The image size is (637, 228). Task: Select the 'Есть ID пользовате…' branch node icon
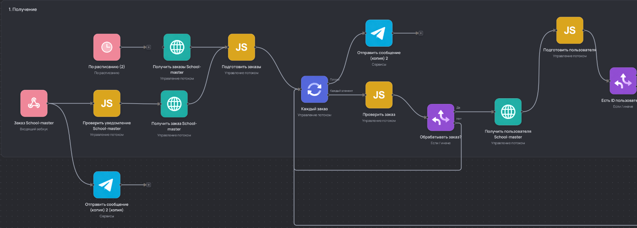point(623,81)
